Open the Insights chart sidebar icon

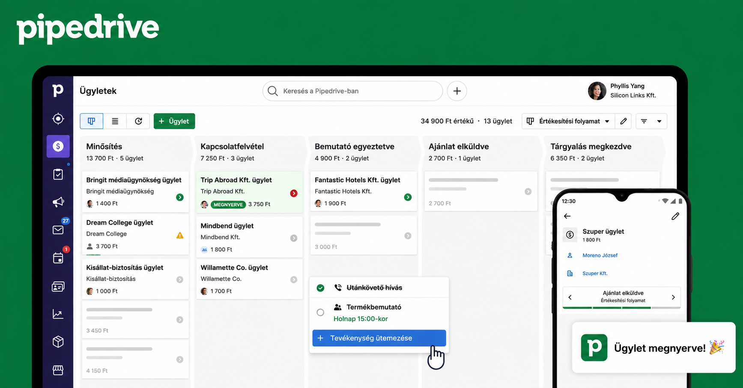pos(58,314)
